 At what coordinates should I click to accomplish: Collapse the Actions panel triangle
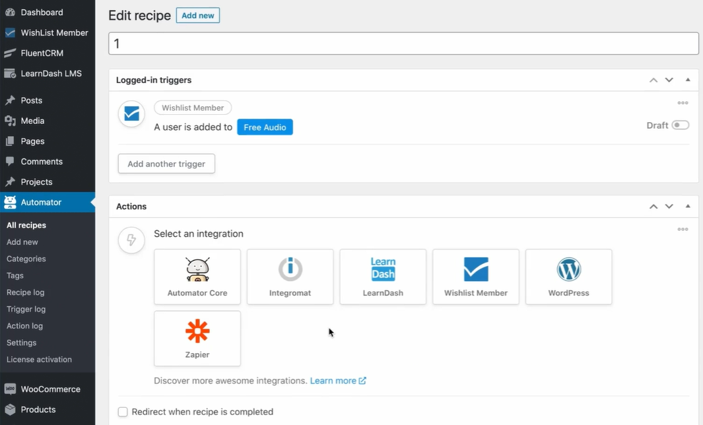688,207
